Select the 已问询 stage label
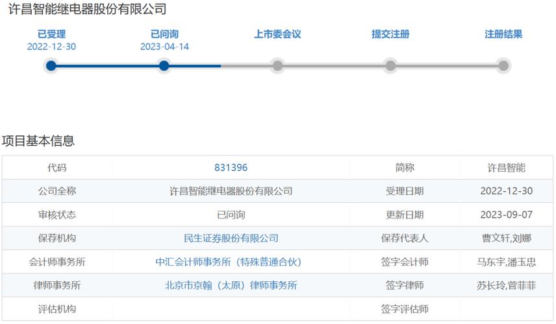 pos(164,34)
